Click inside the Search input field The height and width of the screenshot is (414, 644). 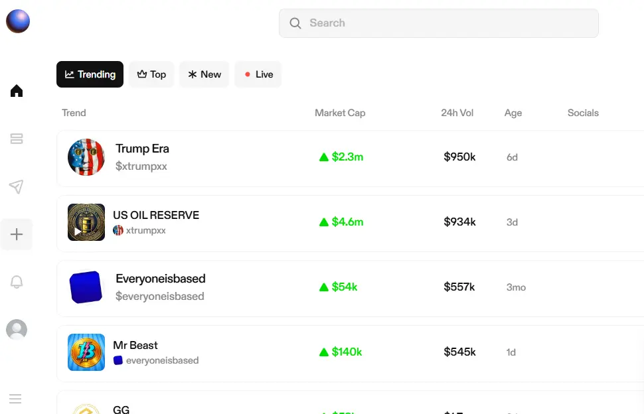coord(438,23)
